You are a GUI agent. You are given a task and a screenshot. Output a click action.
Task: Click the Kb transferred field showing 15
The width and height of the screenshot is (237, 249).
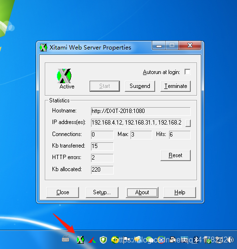[102, 146]
